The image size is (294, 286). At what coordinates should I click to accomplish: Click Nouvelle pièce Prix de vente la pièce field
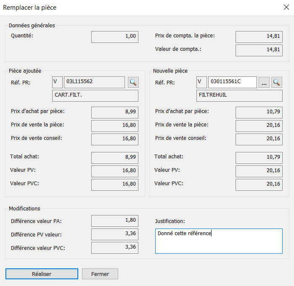click(259, 126)
